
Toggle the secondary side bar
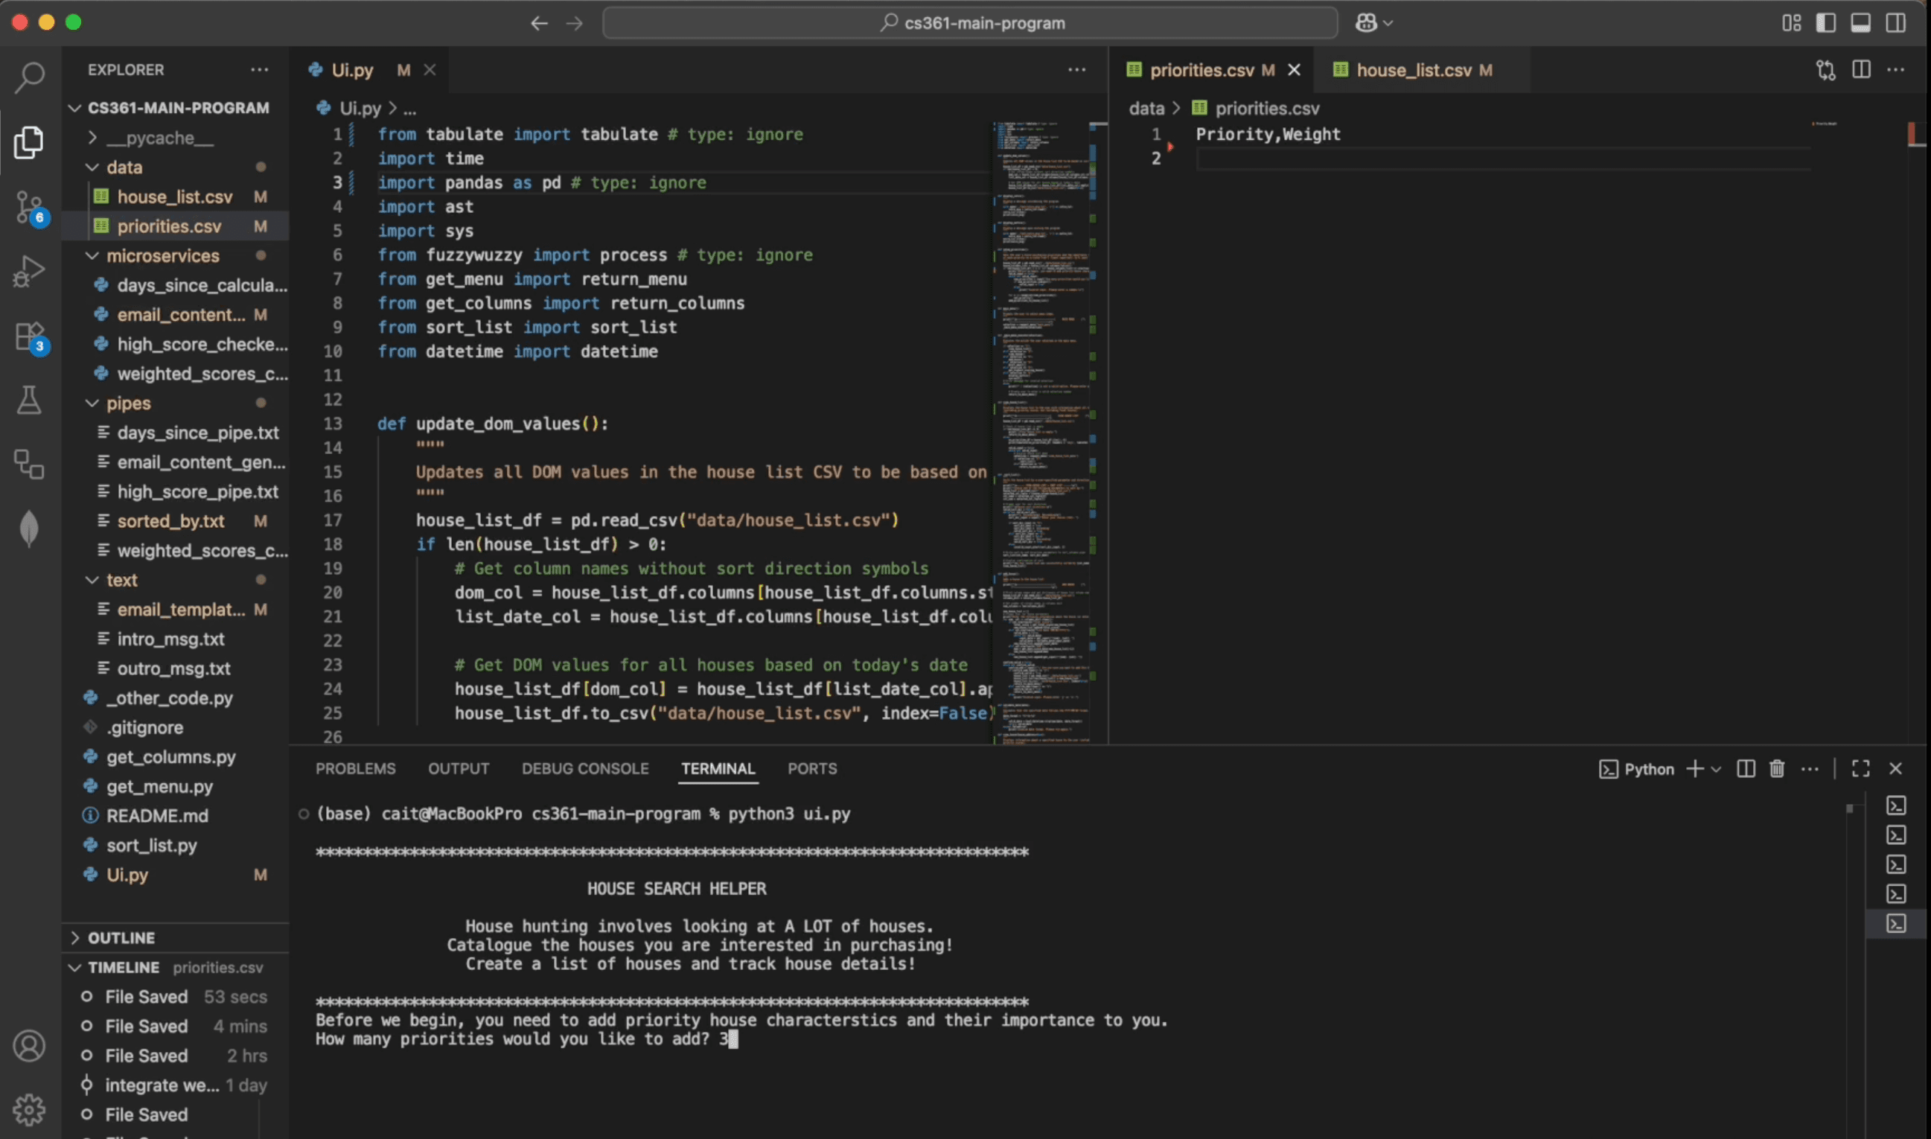pyautogui.click(x=1896, y=22)
